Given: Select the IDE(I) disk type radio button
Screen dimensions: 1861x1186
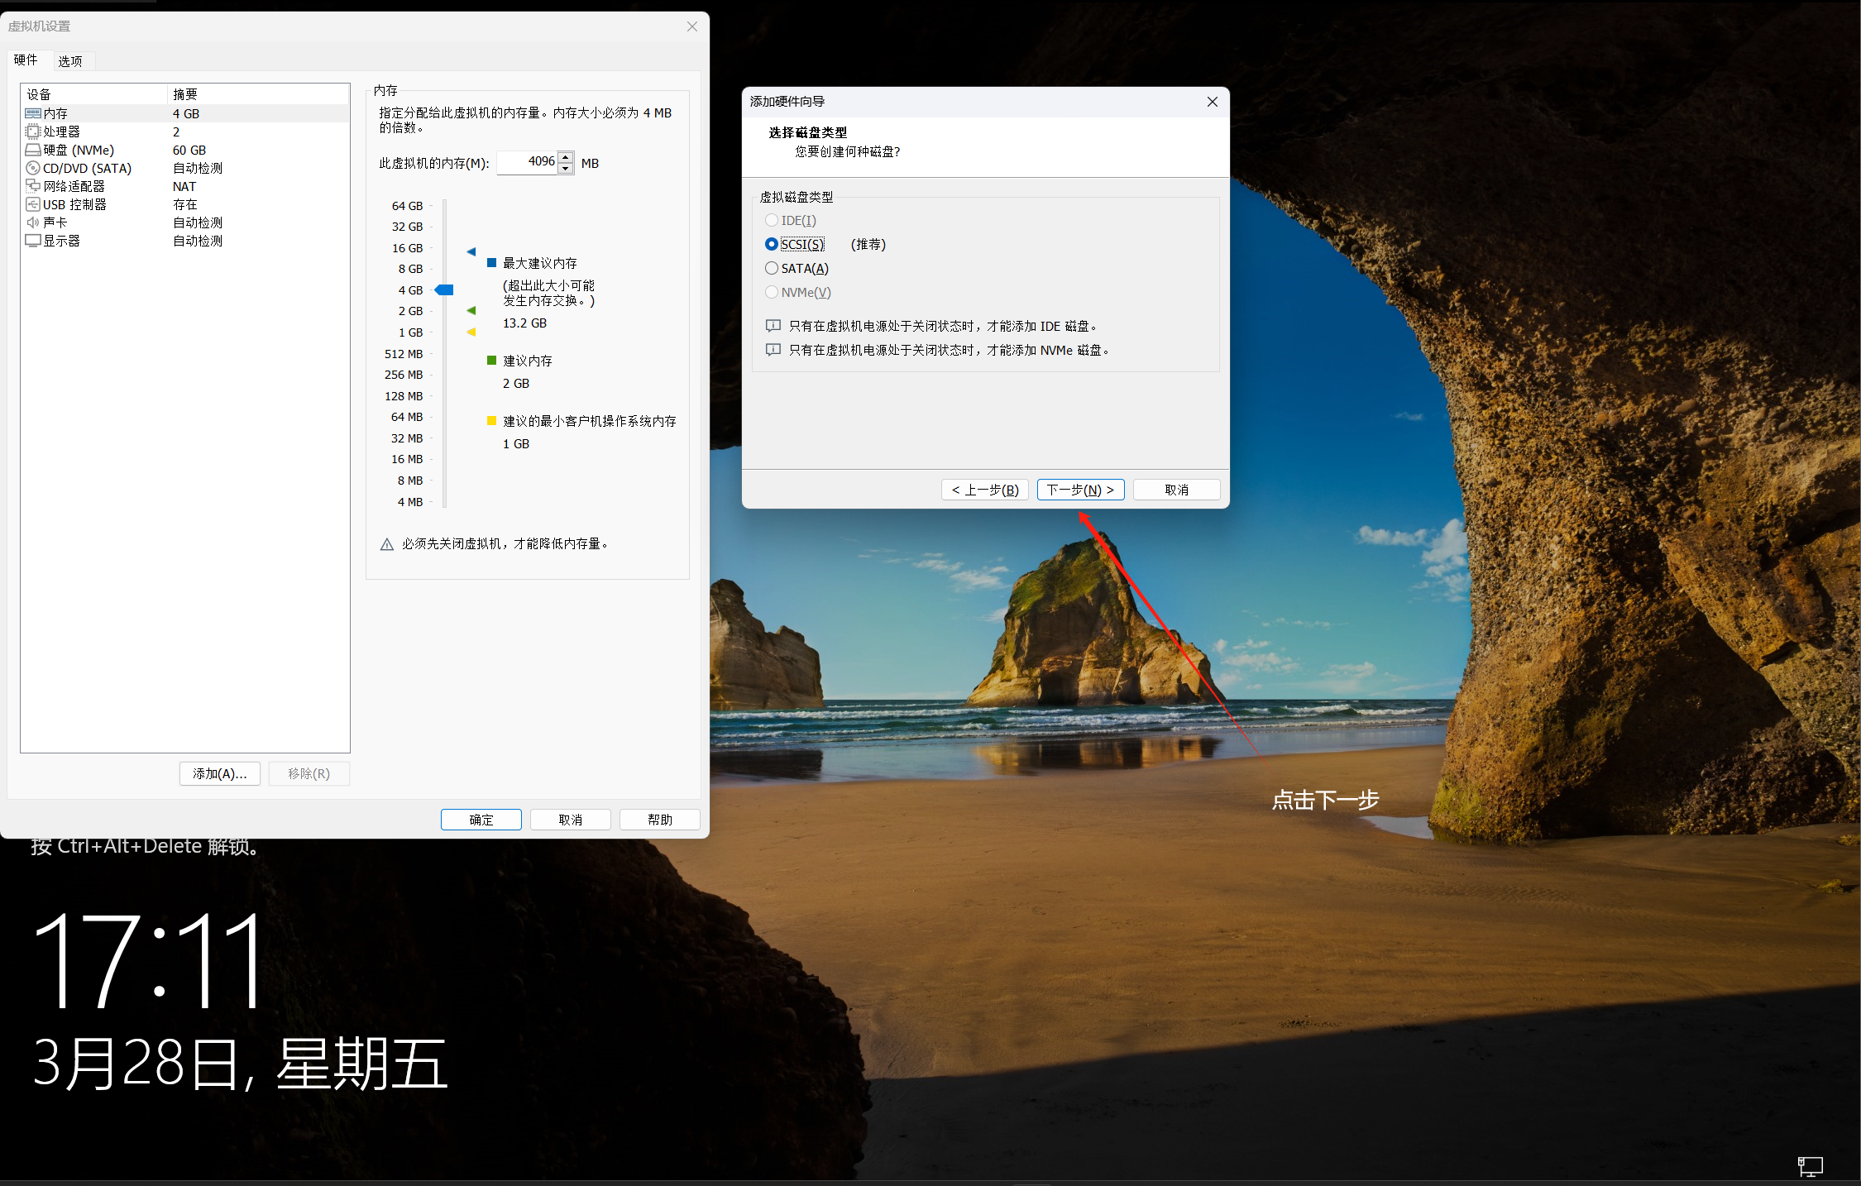Looking at the screenshot, I should (772, 220).
